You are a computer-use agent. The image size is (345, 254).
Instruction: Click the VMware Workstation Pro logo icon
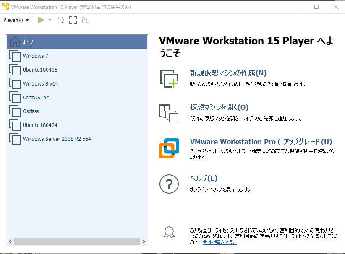[169, 148]
